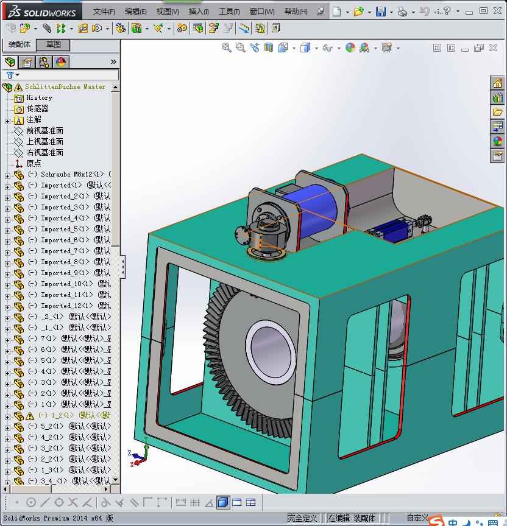Open File Explorer folder in task pane
The width and height of the screenshot is (507, 526).
[498, 112]
